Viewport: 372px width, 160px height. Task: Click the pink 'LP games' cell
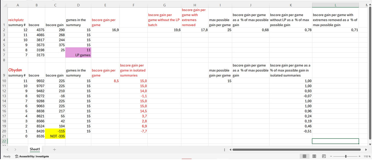coord(78,55)
